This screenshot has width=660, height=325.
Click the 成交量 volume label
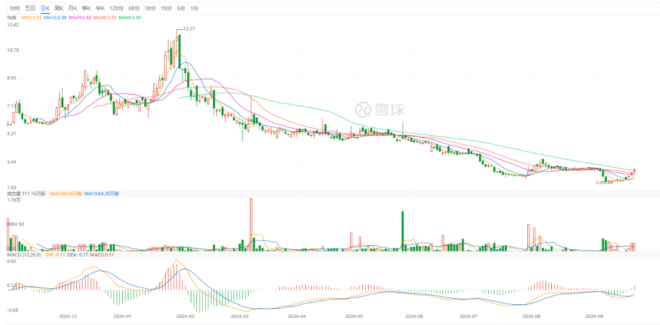pyautogui.click(x=13, y=193)
